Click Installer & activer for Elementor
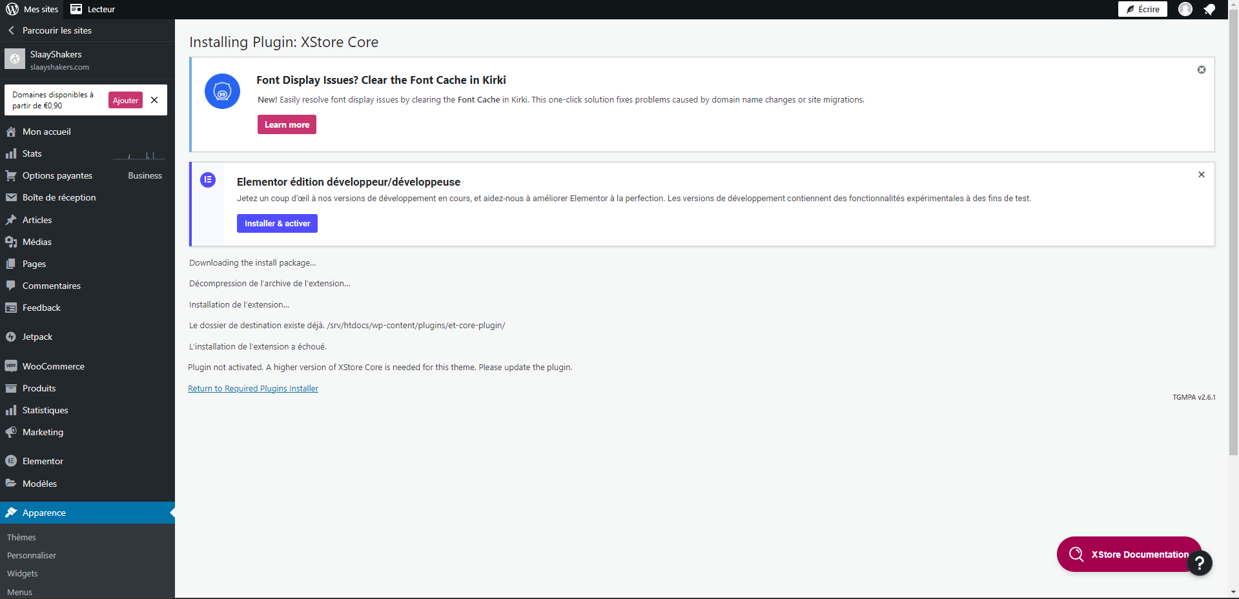 click(277, 223)
